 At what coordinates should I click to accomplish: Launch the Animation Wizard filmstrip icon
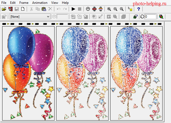10,9
